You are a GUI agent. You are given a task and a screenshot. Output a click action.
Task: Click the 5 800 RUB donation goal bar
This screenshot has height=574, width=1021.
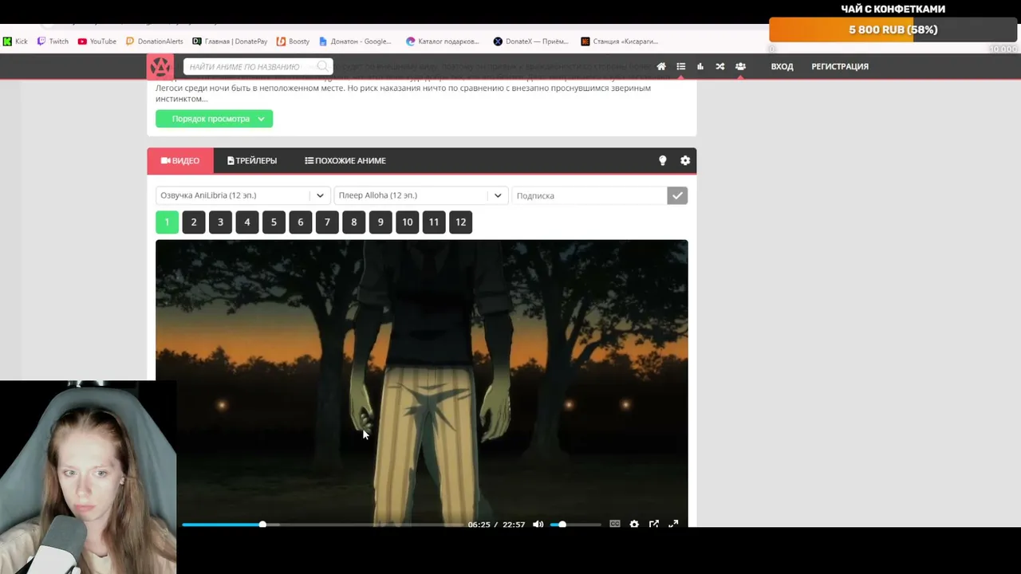(893, 29)
